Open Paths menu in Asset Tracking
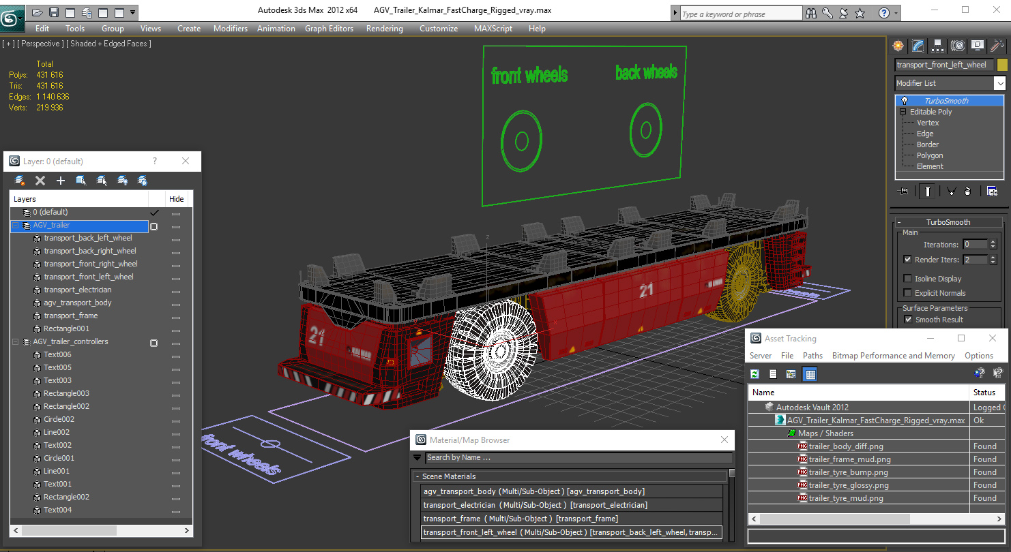The height and width of the screenshot is (552, 1011). [812, 356]
